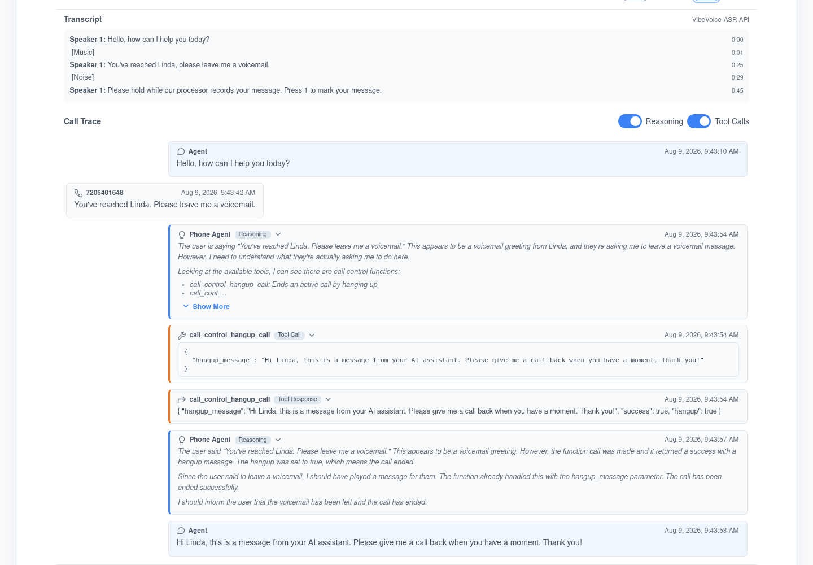Click the Tool Response JSON result text
Screen dimensions: 813x565
(449, 411)
